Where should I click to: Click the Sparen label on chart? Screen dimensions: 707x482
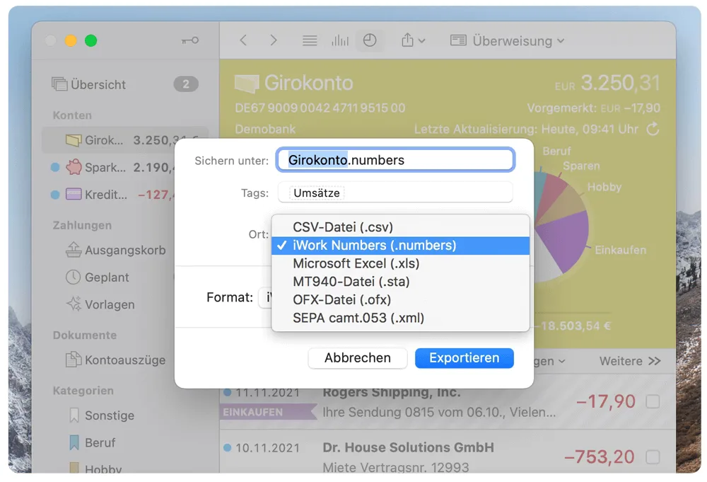tap(580, 166)
